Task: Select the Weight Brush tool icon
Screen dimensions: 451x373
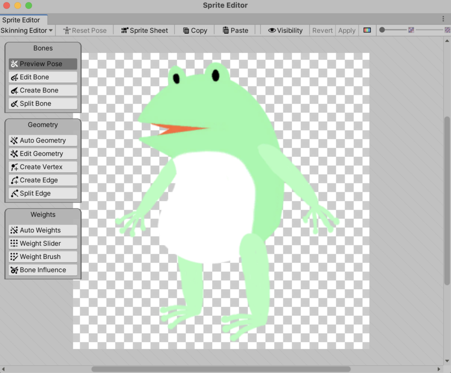Action: point(14,257)
